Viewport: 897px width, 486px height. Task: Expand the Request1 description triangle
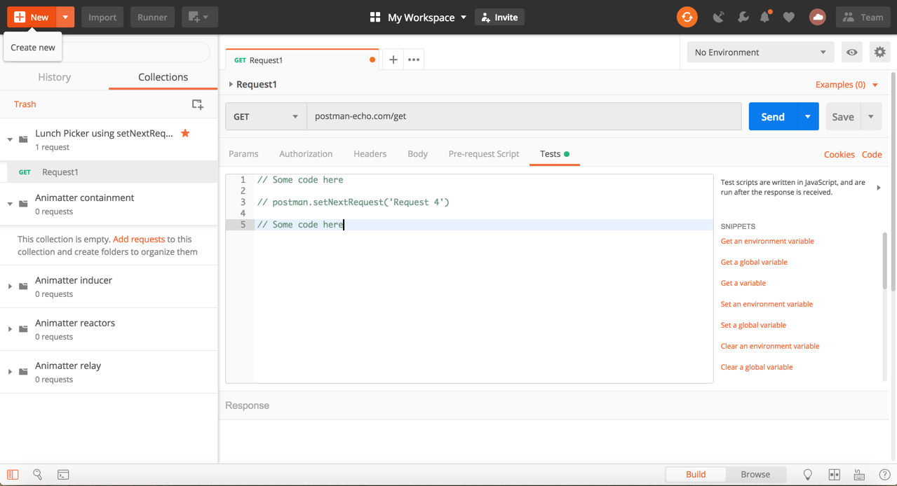pyautogui.click(x=231, y=84)
